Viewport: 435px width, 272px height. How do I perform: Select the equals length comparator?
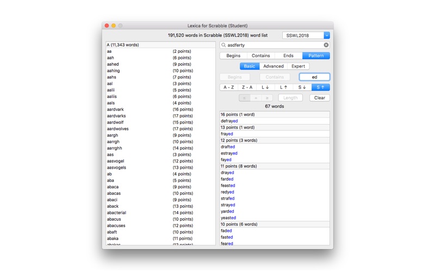point(256,98)
